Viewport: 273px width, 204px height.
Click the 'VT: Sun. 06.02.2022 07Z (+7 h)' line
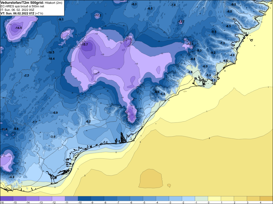point(22,13)
